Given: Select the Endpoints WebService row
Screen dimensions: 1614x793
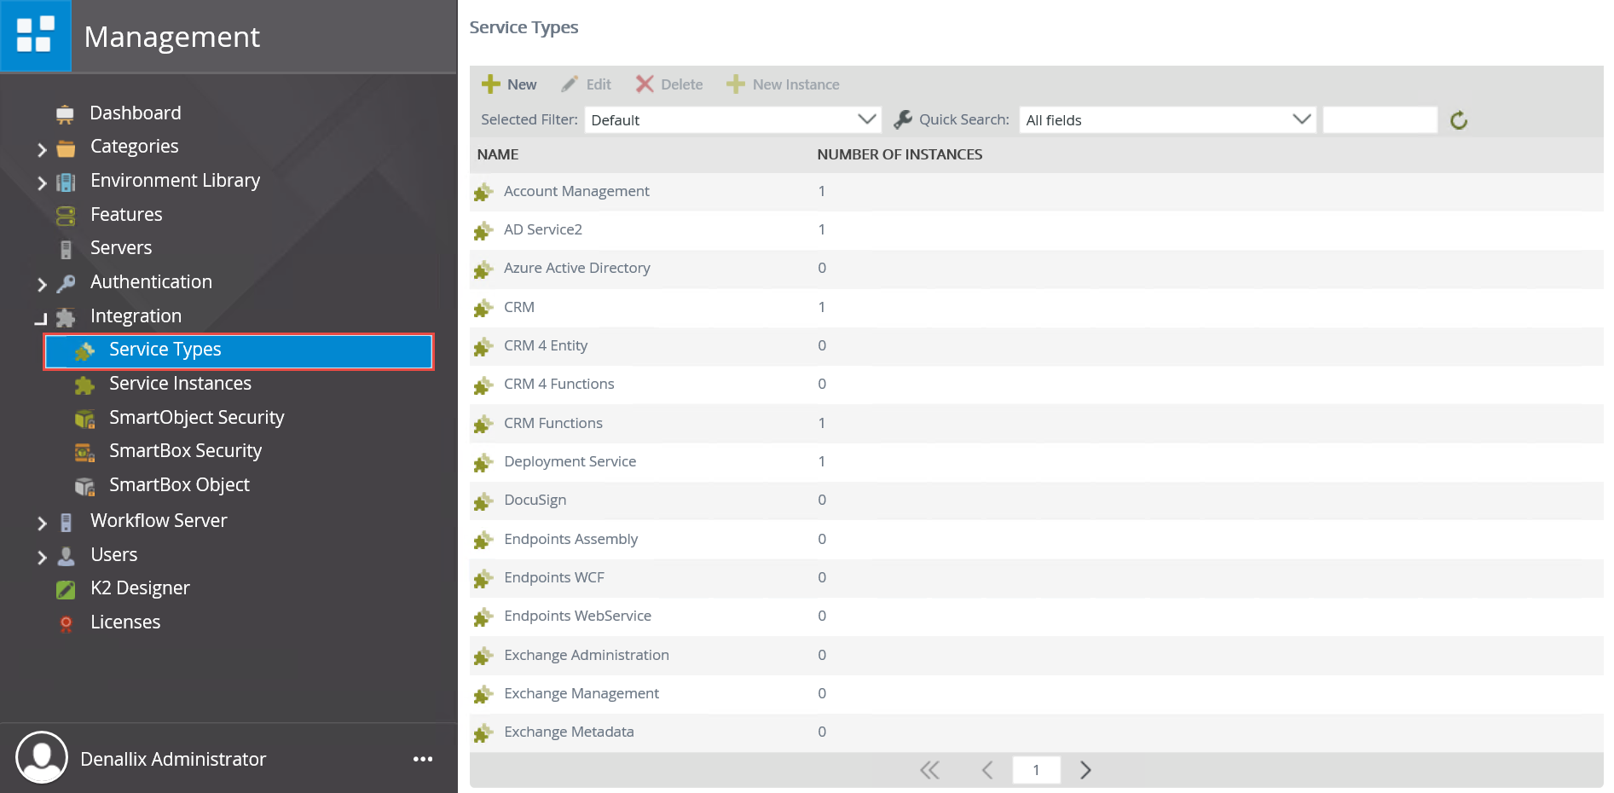Looking at the screenshot, I should tap(1036, 616).
